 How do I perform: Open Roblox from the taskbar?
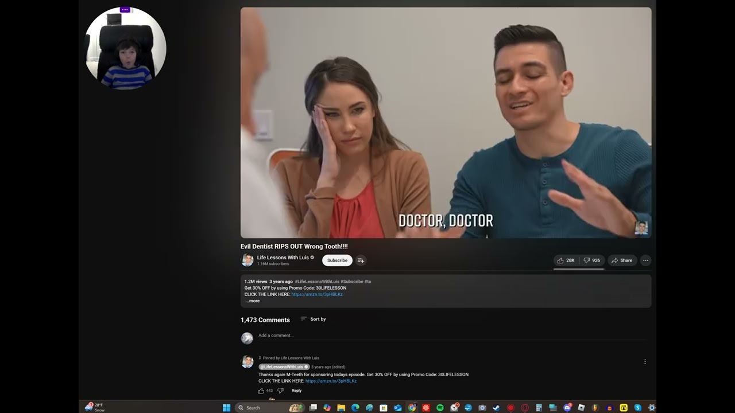click(581, 407)
